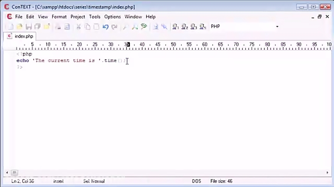Click the Print preview toolbar icon

(67, 27)
